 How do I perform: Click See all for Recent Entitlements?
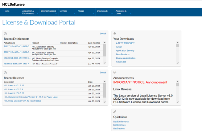tap(103, 34)
